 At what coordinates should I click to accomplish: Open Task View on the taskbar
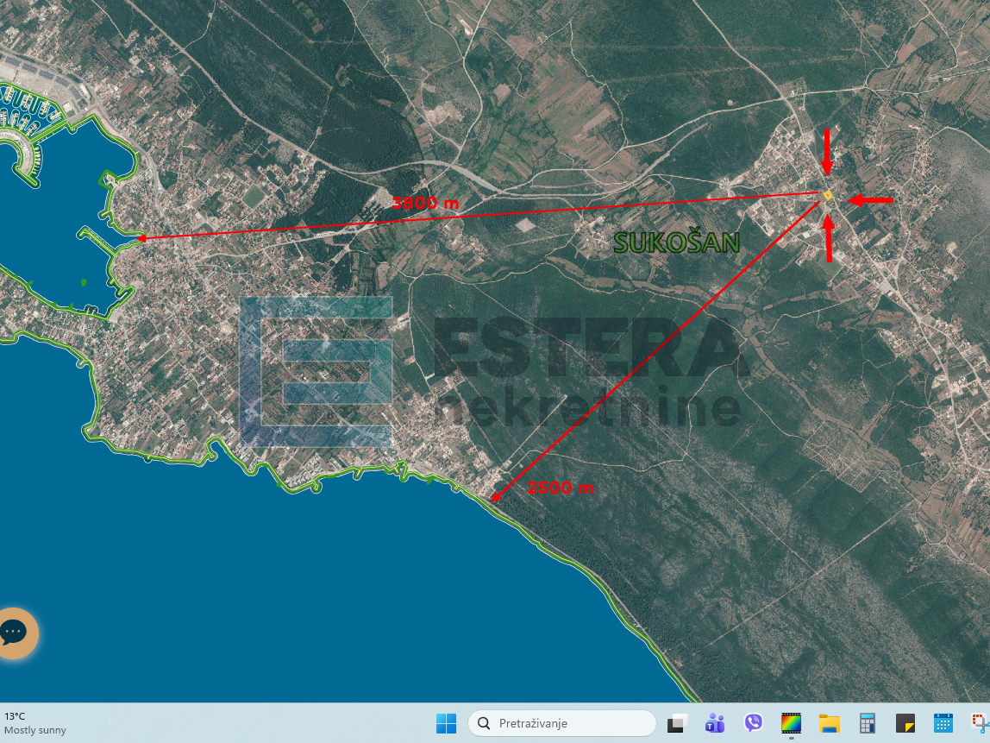(677, 723)
